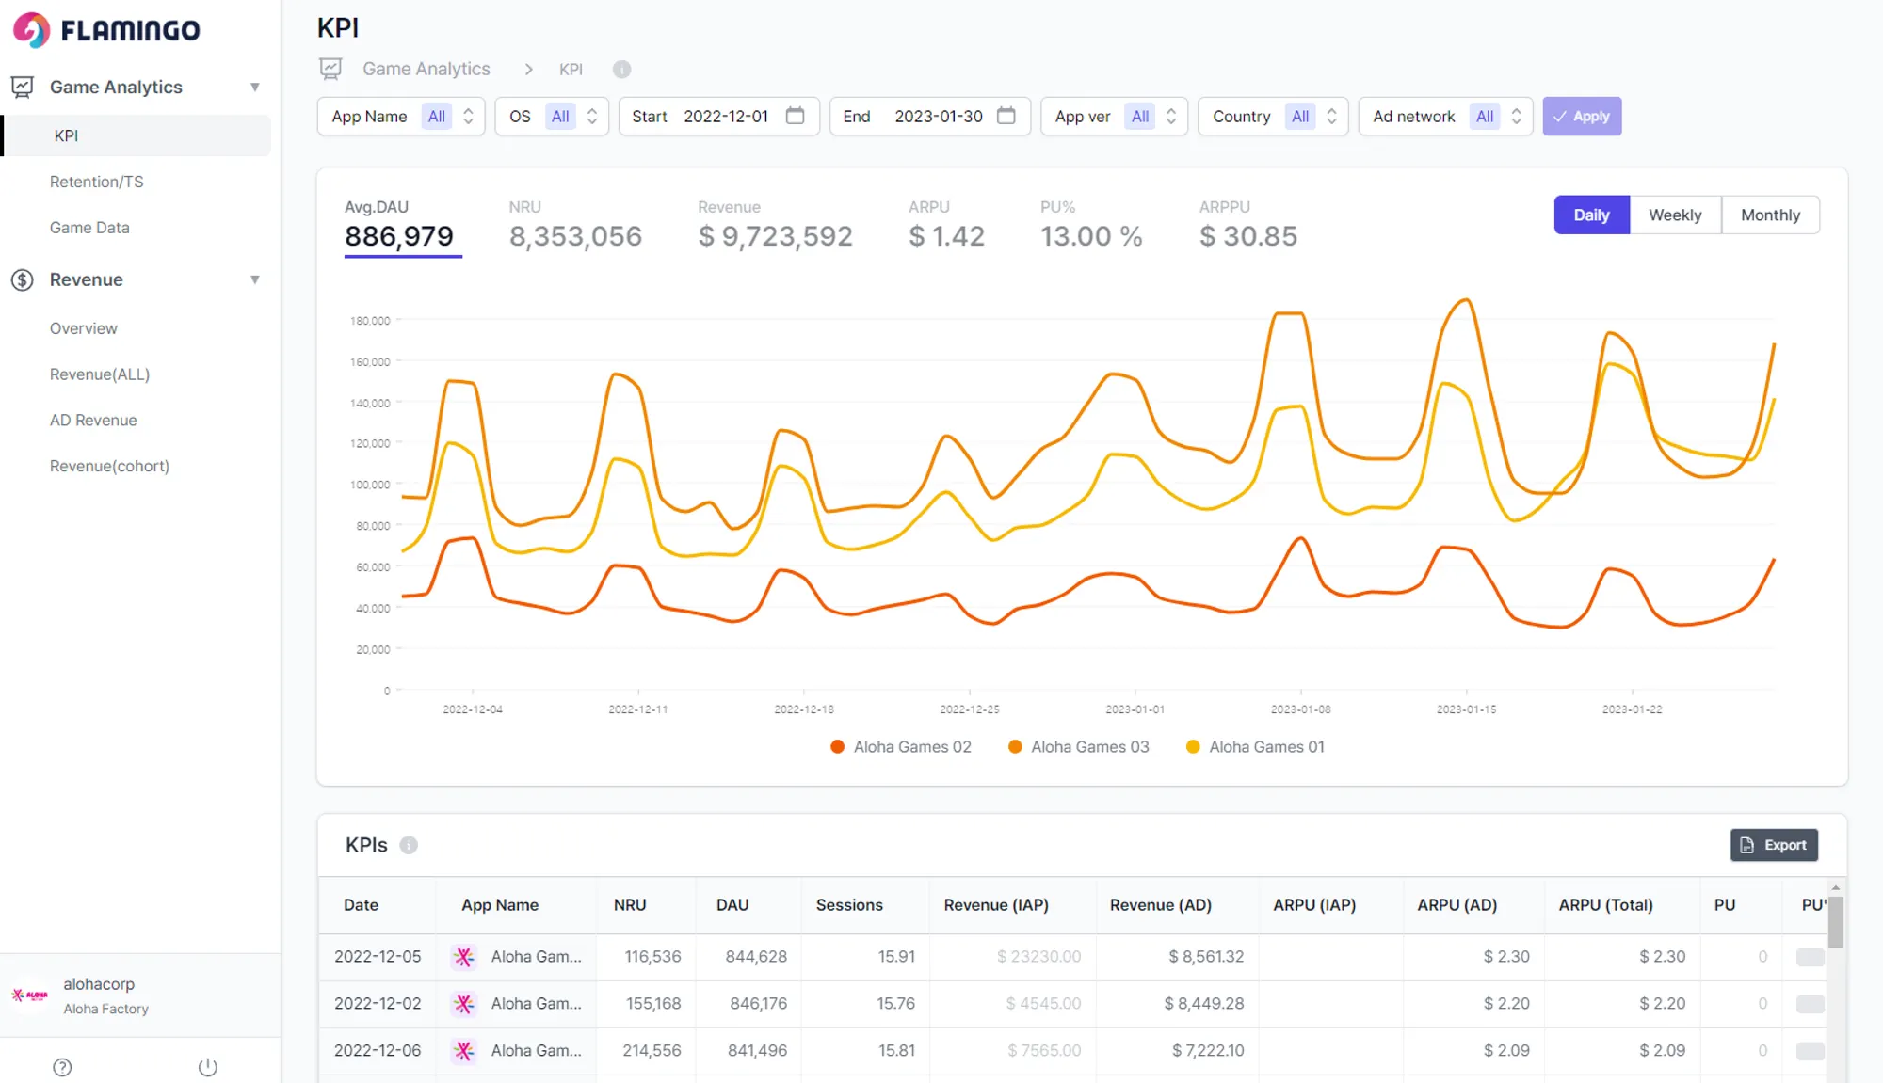Click the power logout icon
The width and height of the screenshot is (1883, 1083).
click(x=208, y=1067)
